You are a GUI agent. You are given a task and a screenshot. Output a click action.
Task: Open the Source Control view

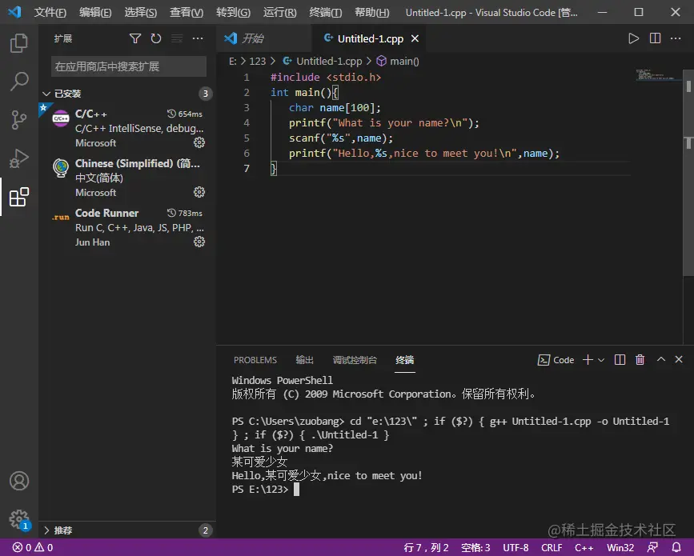[x=19, y=120]
